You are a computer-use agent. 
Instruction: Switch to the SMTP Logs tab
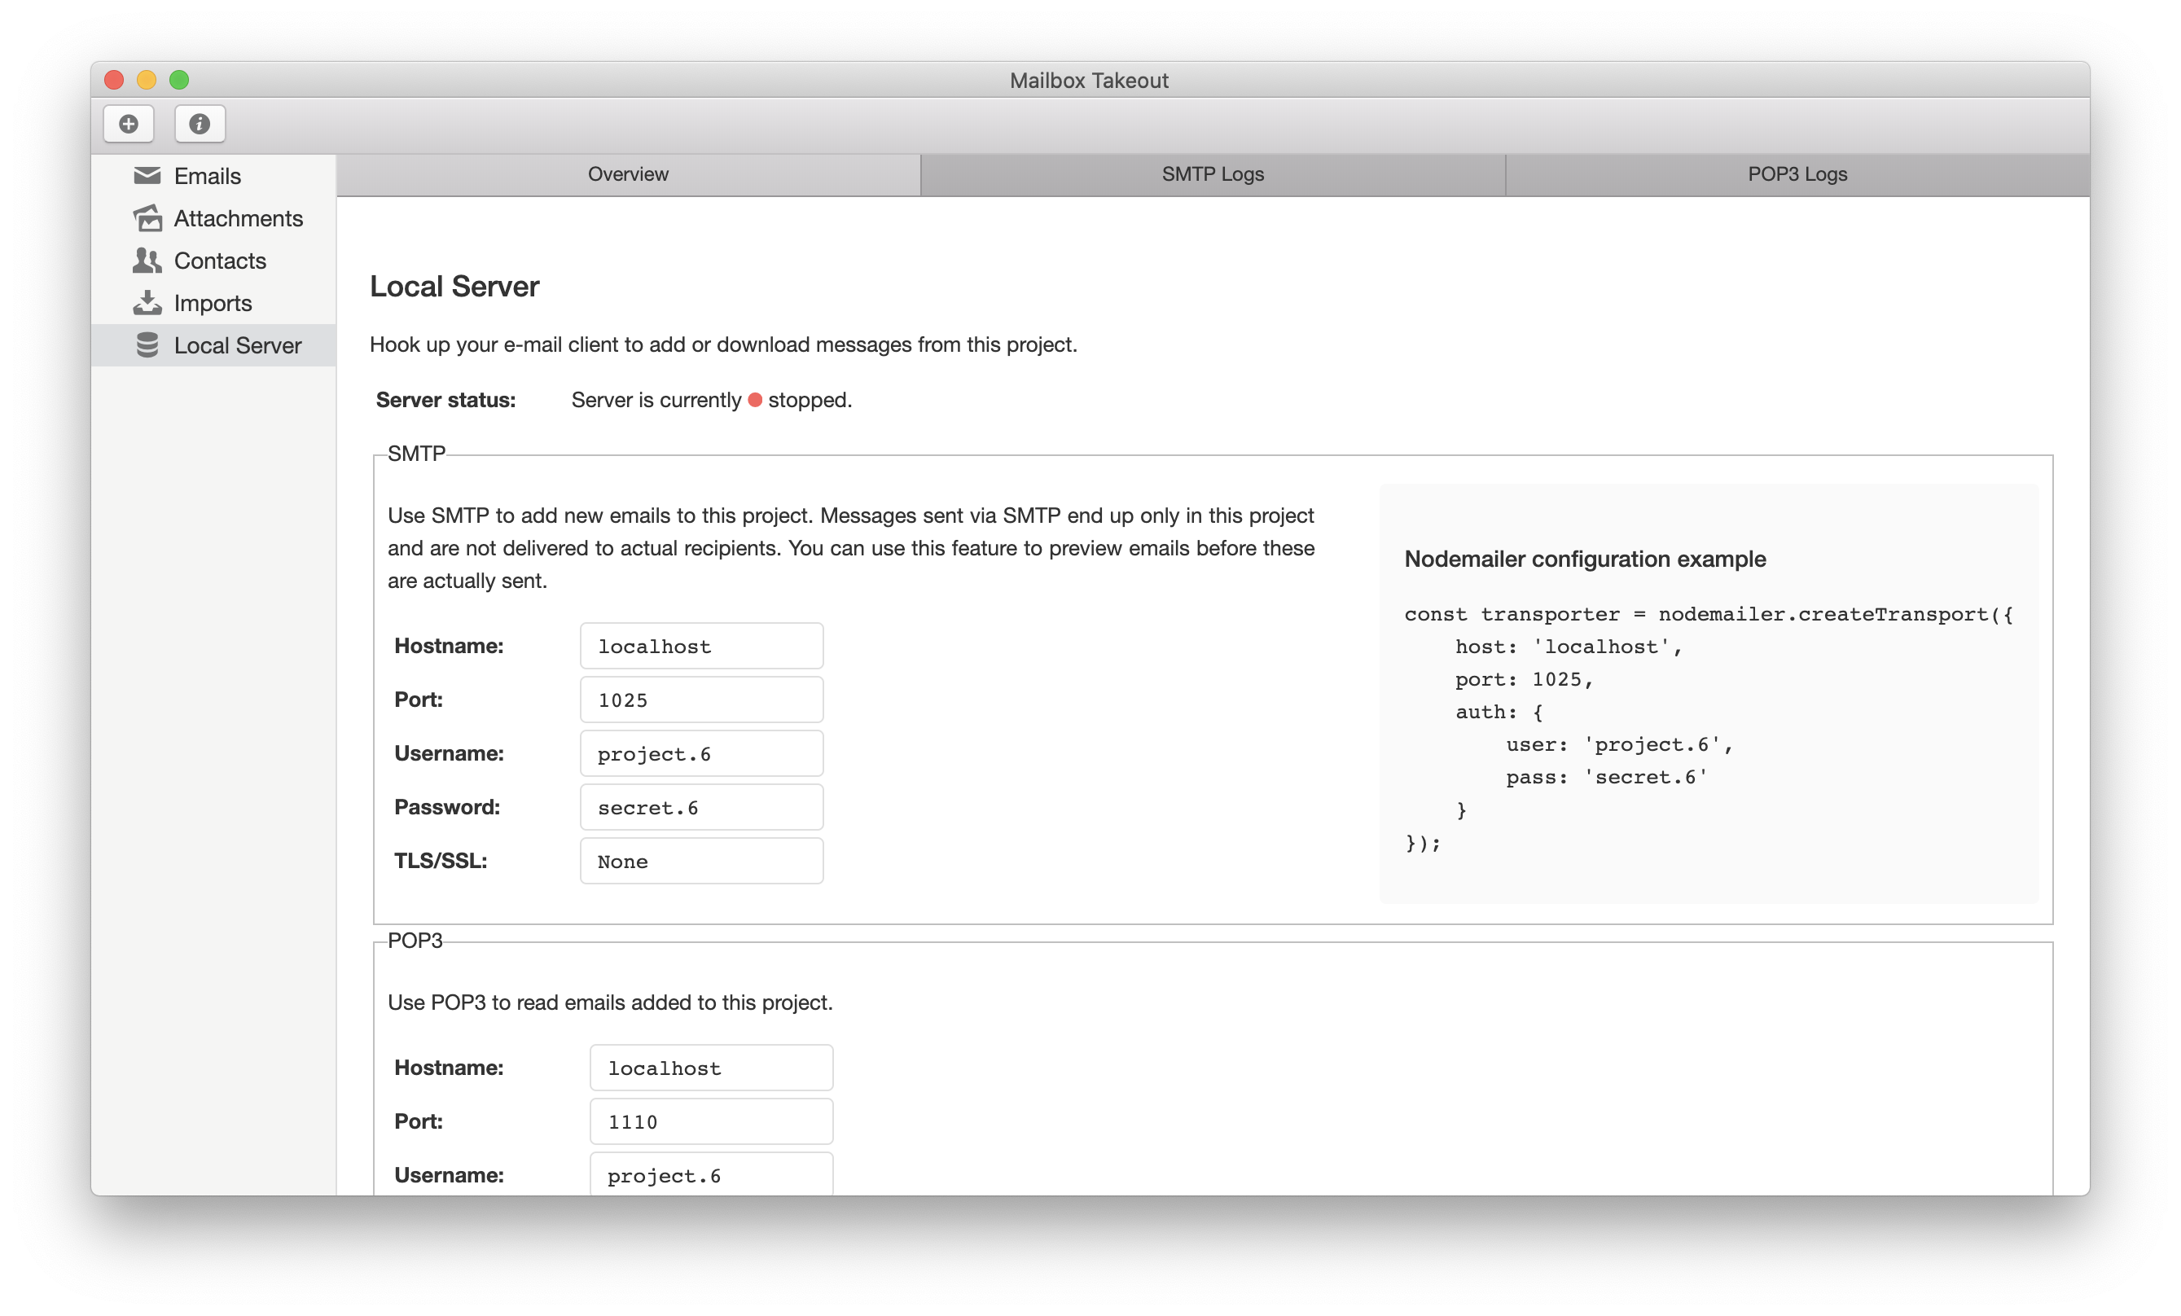(1212, 173)
